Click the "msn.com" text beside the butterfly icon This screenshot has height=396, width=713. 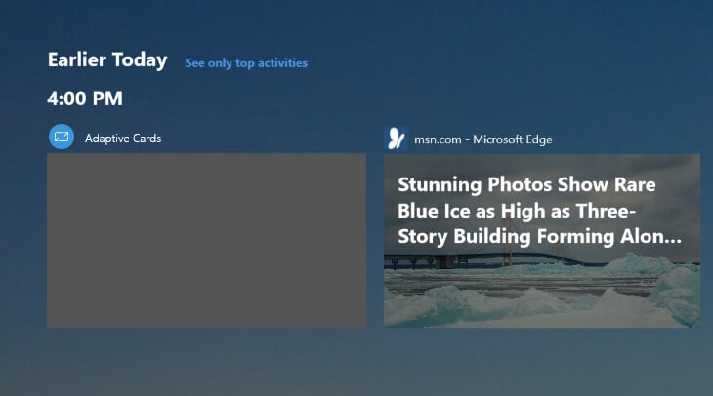tap(437, 139)
